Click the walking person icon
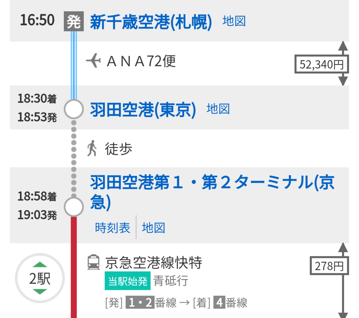 92,148
